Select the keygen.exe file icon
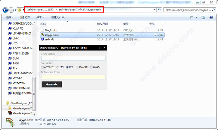This screenshot has width=218, height=130. [x=43, y=35]
